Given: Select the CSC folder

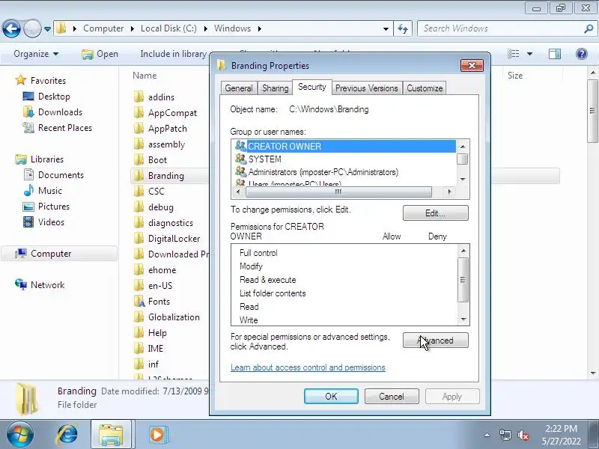Looking at the screenshot, I should pyautogui.click(x=148, y=192).
